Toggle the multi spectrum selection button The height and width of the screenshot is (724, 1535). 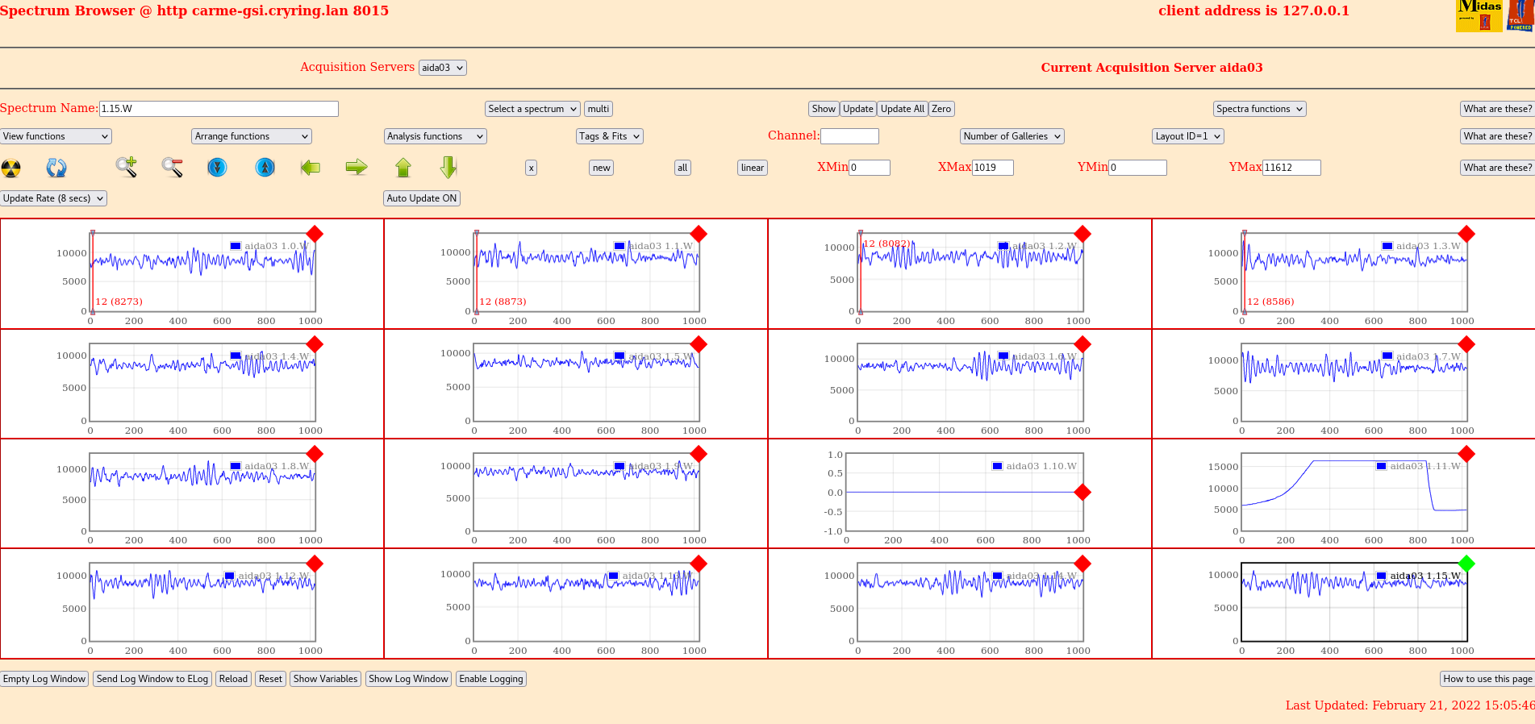[598, 109]
